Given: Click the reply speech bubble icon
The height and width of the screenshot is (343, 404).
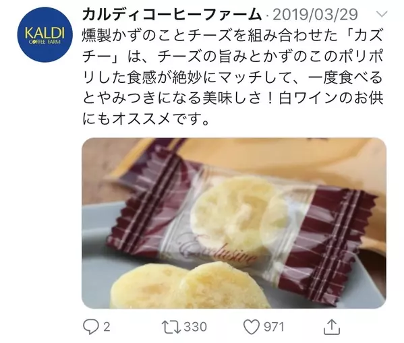Looking at the screenshot, I should click(91, 327).
